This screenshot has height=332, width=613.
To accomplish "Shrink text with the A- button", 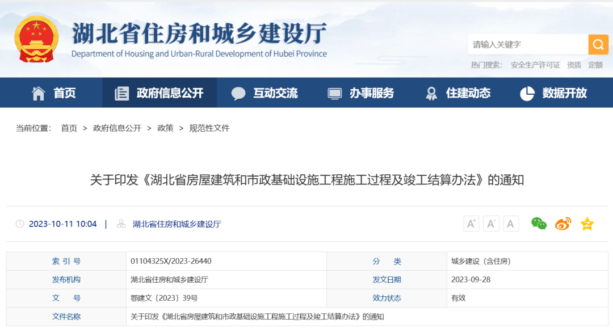I will pyautogui.click(x=491, y=224).
